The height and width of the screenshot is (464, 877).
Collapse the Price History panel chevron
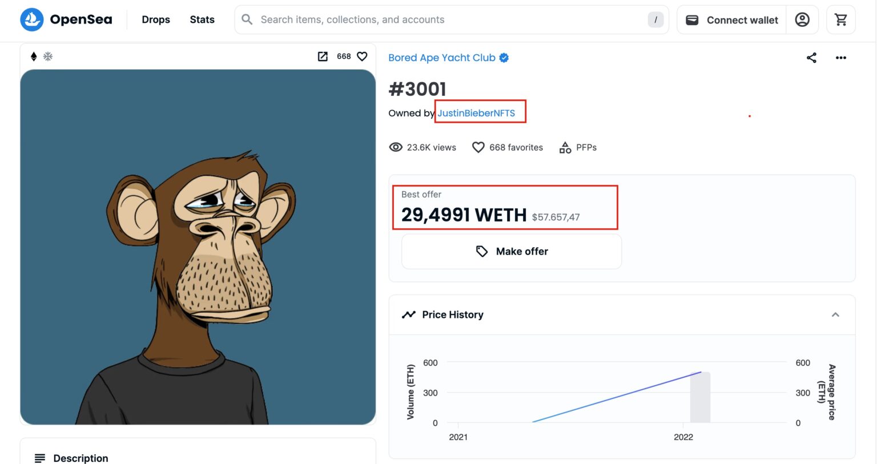click(x=835, y=314)
